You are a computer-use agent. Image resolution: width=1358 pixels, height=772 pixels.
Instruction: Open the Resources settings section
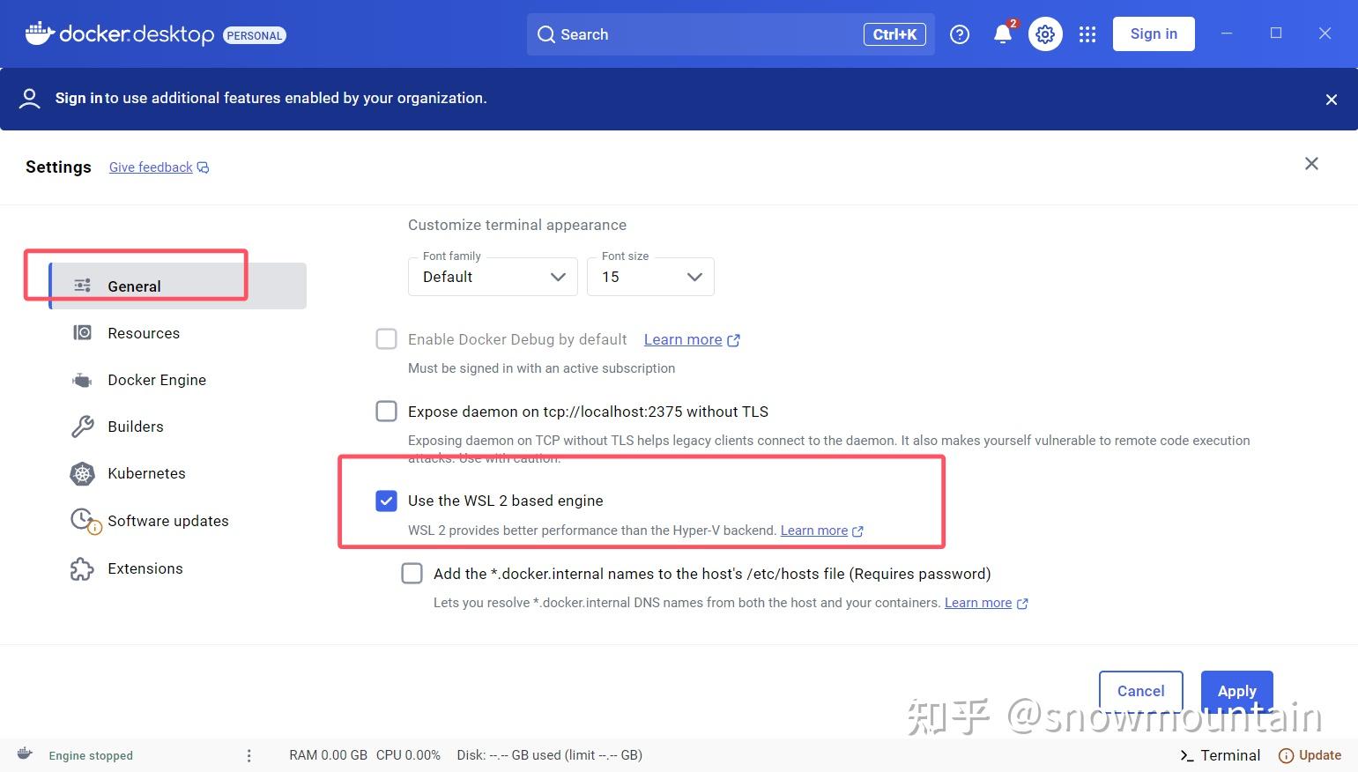143,332
